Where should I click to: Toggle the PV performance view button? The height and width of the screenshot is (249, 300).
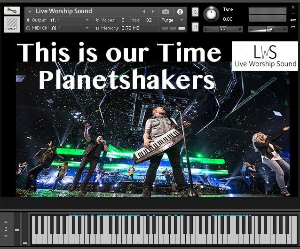pyautogui.click(x=293, y=27)
